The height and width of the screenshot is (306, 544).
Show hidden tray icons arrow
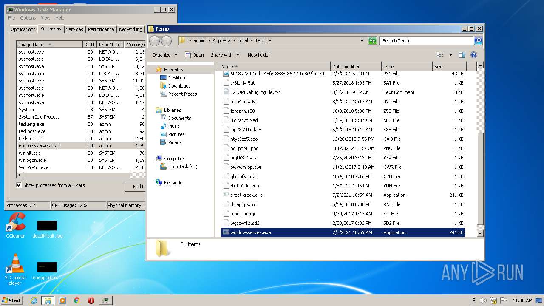[x=474, y=300]
